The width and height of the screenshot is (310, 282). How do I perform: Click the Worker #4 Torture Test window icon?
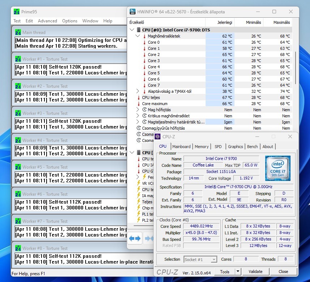click(x=18, y=140)
